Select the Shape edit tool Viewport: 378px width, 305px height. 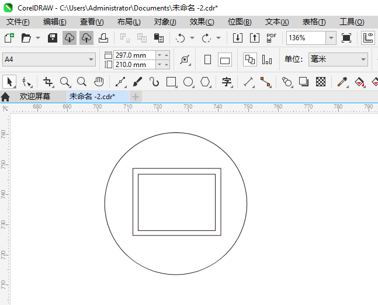click(x=26, y=82)
